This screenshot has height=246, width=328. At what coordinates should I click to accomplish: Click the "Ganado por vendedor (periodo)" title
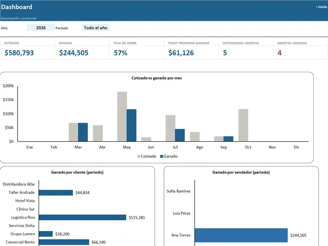tap(241, 172)
